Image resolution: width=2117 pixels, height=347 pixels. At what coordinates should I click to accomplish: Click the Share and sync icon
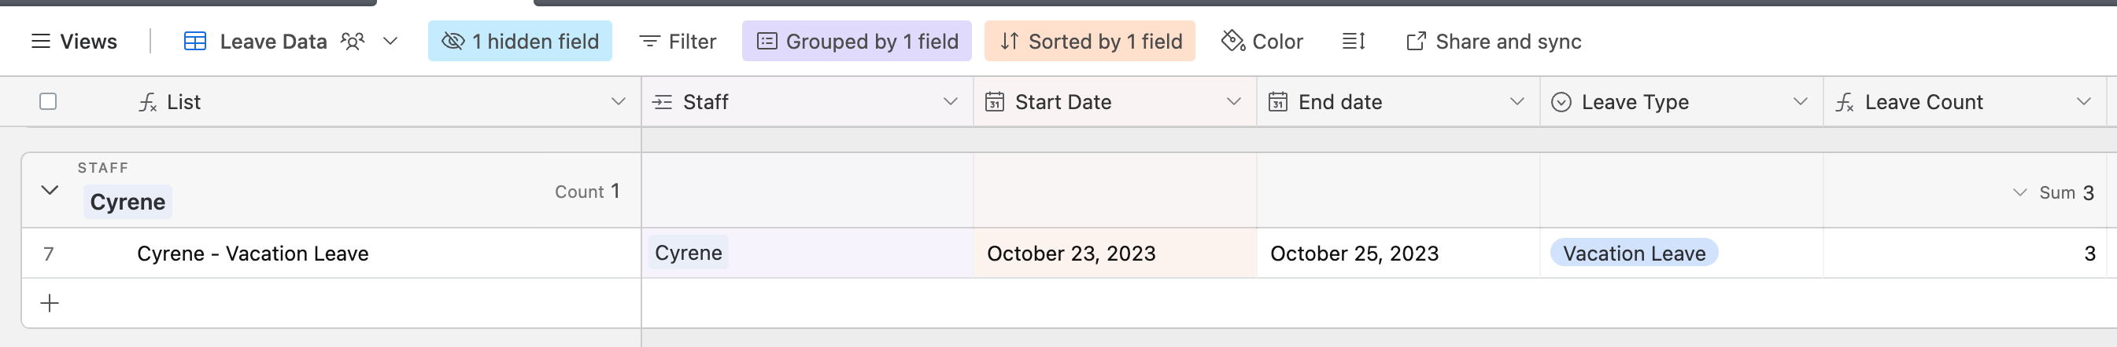tap(1415, 41)
